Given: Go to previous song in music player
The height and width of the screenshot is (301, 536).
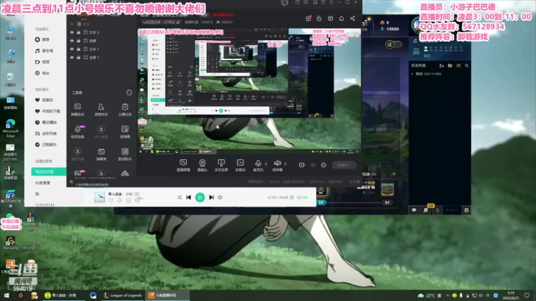Looking at the screenshot, I should [188, 197].
